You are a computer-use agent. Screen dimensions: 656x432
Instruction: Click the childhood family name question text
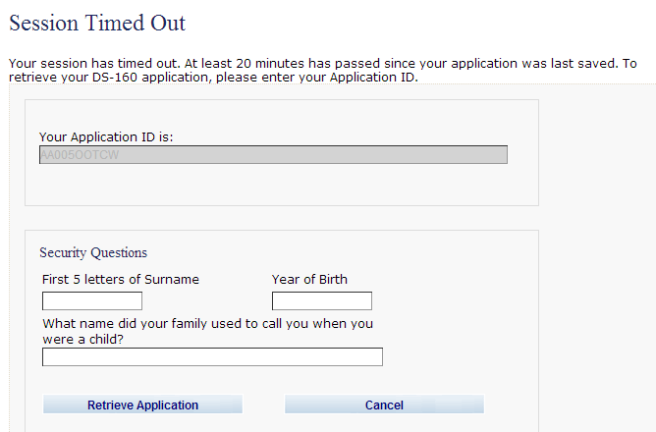coord(207,324)
